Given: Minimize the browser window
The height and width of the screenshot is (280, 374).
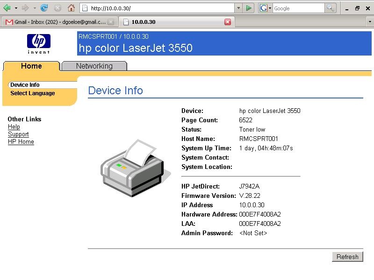Looking at the screenshot, I should pyautogui.click(x=347, y=8).
